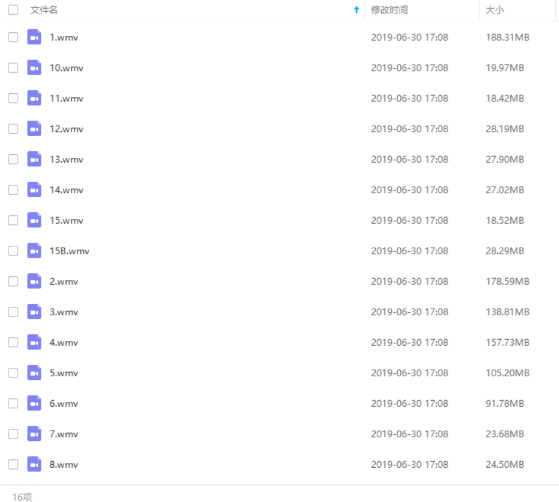Open the file name 2.wmv

(x=64, y=282)
